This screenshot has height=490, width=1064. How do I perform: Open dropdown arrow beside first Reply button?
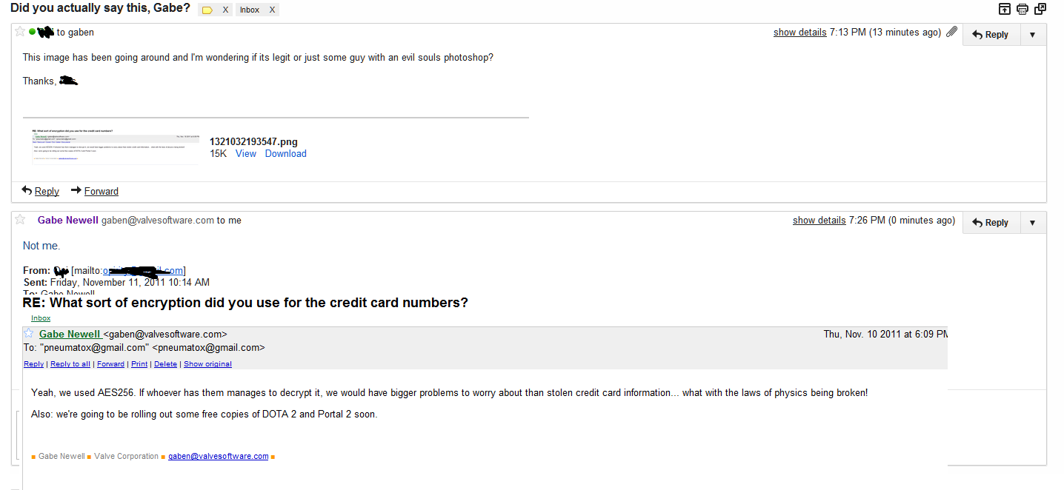coord(1032,35)
